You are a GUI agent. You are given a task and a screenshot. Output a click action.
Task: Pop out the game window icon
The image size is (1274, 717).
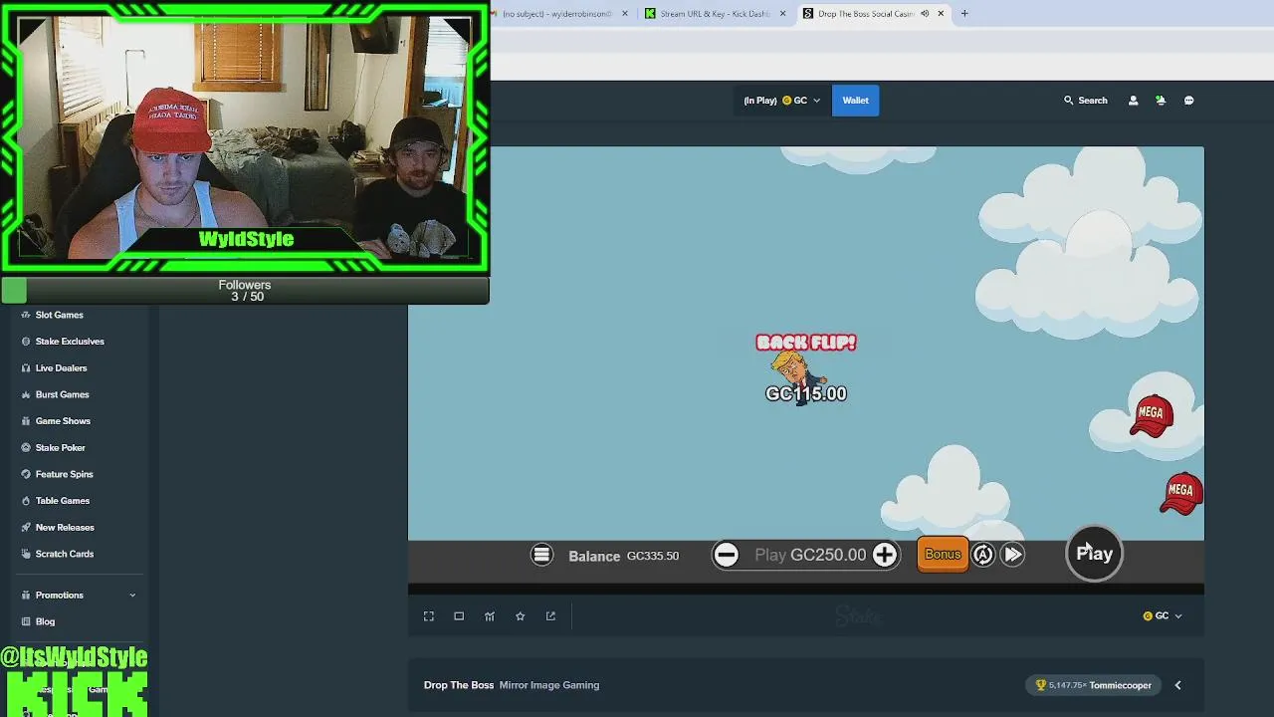[550, 616]
